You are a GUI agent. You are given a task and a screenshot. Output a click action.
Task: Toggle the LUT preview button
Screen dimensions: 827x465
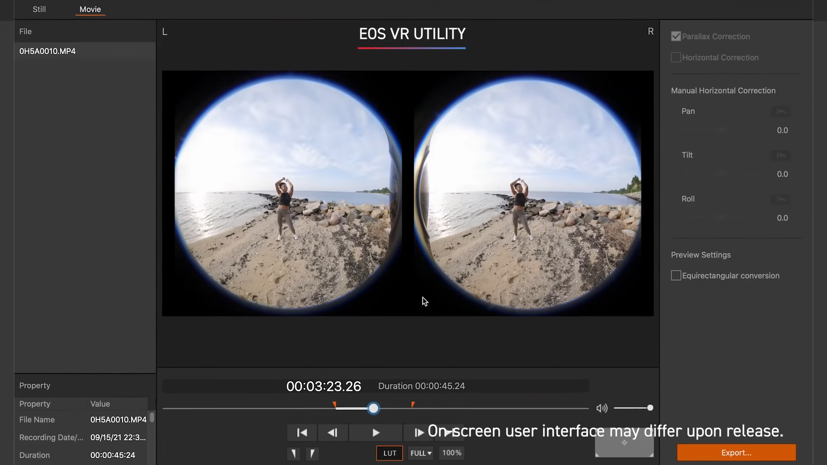coord(389,453)
